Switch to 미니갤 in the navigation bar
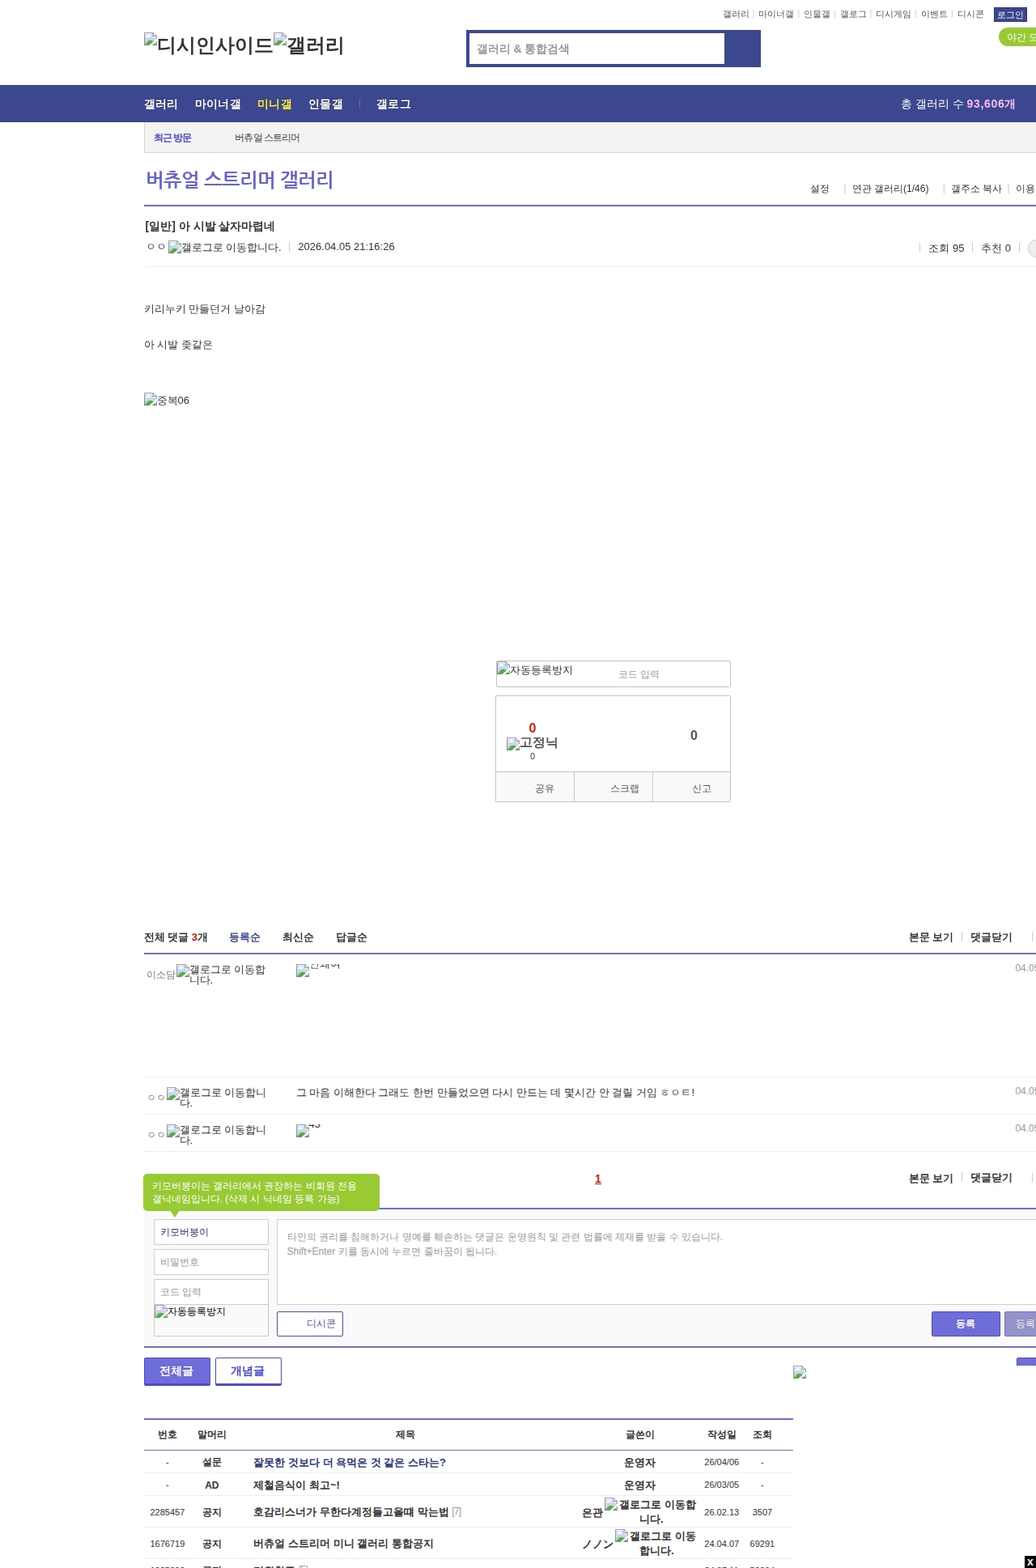Viewport: 1036px width, 1568px height. pos(274,104)
